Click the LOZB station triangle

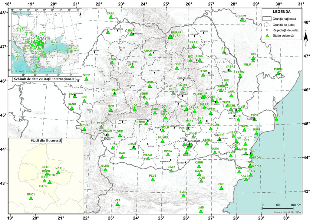pos(201,181)
